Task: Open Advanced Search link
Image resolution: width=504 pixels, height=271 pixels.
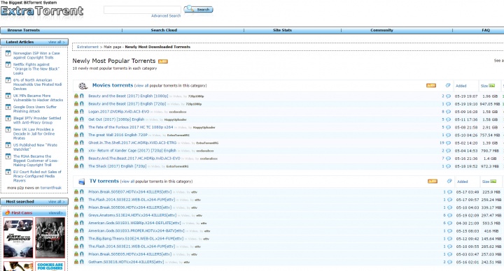Action: [x=166, y=15]
